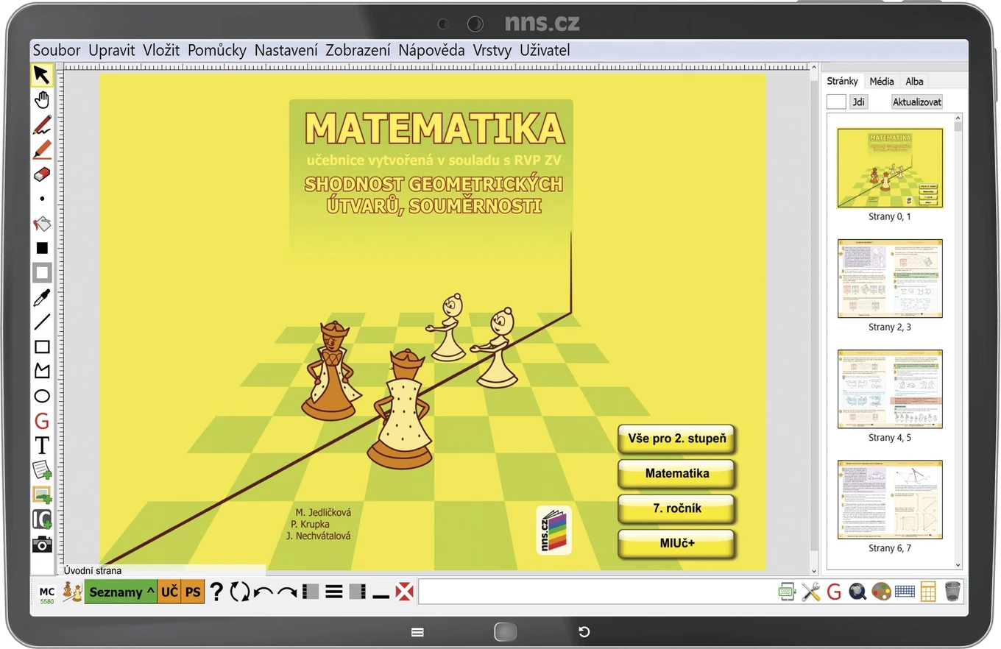This screenshot has width=1001, height=649.
Task: Click the Aktualizovat button
Action: click(917, 102)
